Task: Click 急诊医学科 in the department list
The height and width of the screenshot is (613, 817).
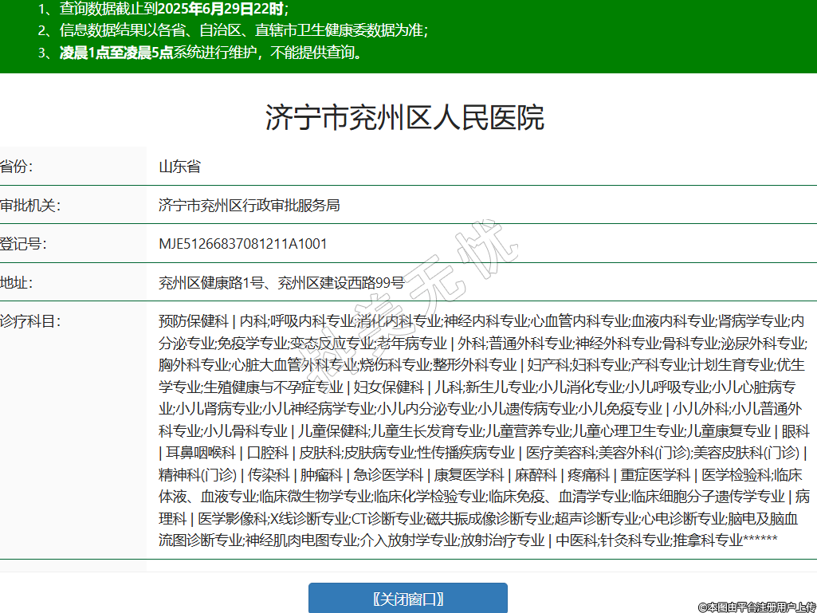Action: pyautogui.click(x=387, y=475)
